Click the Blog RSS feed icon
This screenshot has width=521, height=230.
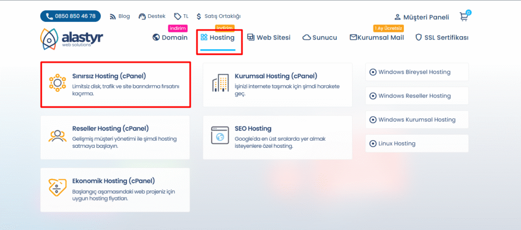tap(113, 16)
